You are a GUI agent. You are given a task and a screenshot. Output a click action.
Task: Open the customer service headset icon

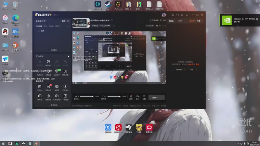point(177,15)
